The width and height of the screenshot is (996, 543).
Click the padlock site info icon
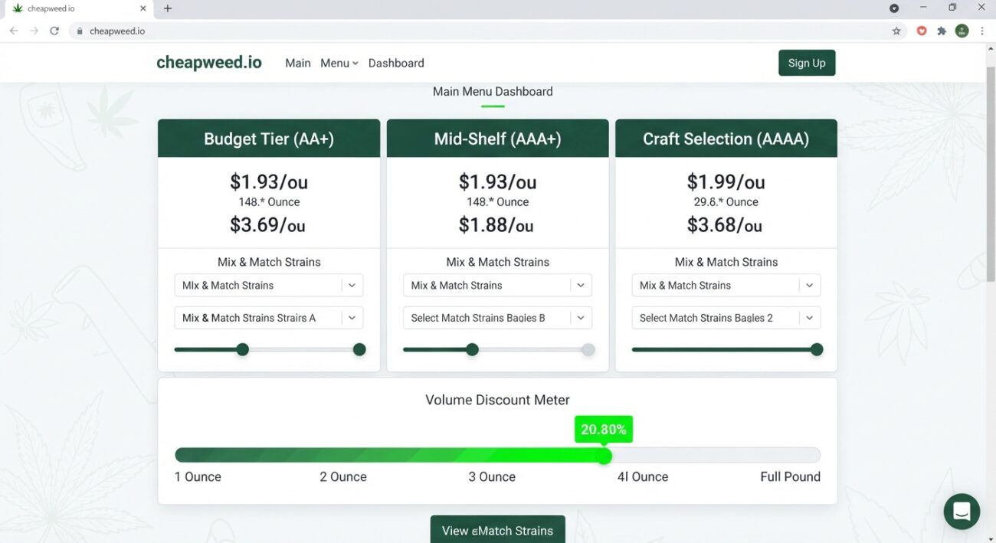point(79,31)
